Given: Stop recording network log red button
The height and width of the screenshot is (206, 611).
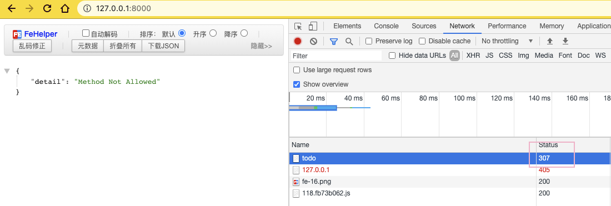Looking at the screenshot, I should (298, 41).
